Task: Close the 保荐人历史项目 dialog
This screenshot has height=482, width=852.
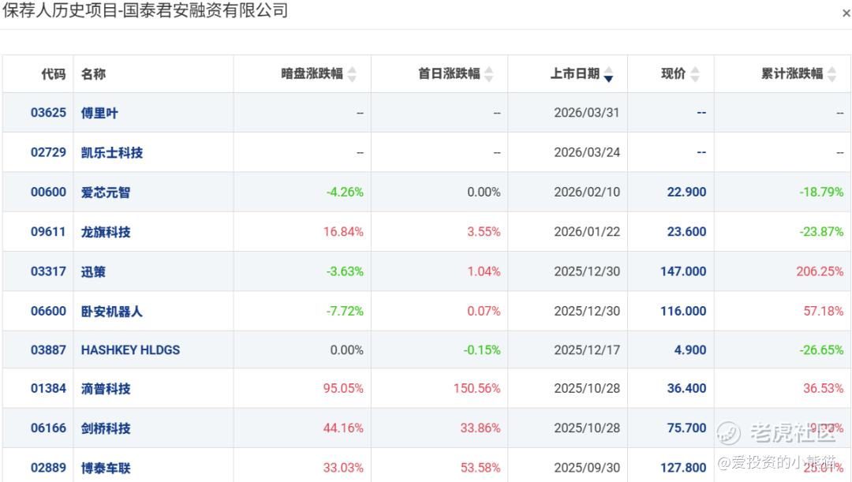Action: (x=846, y=13)
